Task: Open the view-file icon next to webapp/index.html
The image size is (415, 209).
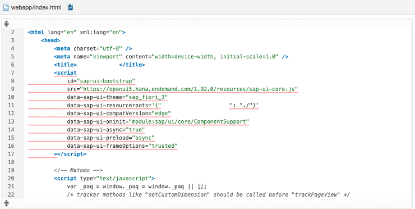Action: (70, 7)
